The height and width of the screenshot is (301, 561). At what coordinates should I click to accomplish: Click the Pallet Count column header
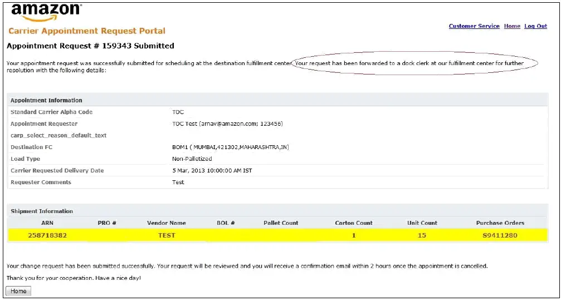pyautogui.click(x=281, y=223)
